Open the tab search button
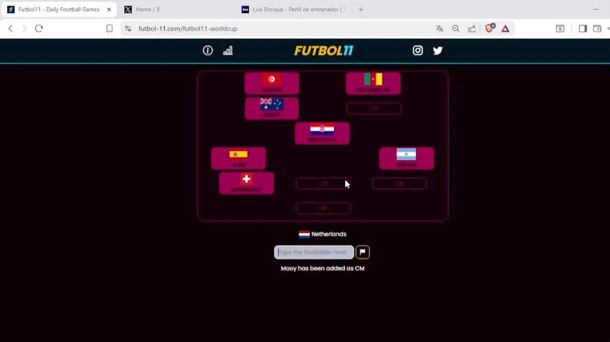The width and height of the screenshot is (610, 342). coord(560,28)
